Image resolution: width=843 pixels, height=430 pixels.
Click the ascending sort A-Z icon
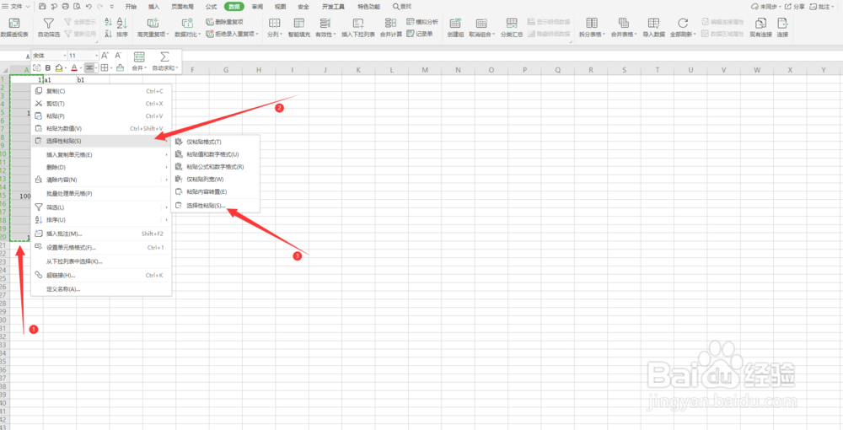point(108,22)
